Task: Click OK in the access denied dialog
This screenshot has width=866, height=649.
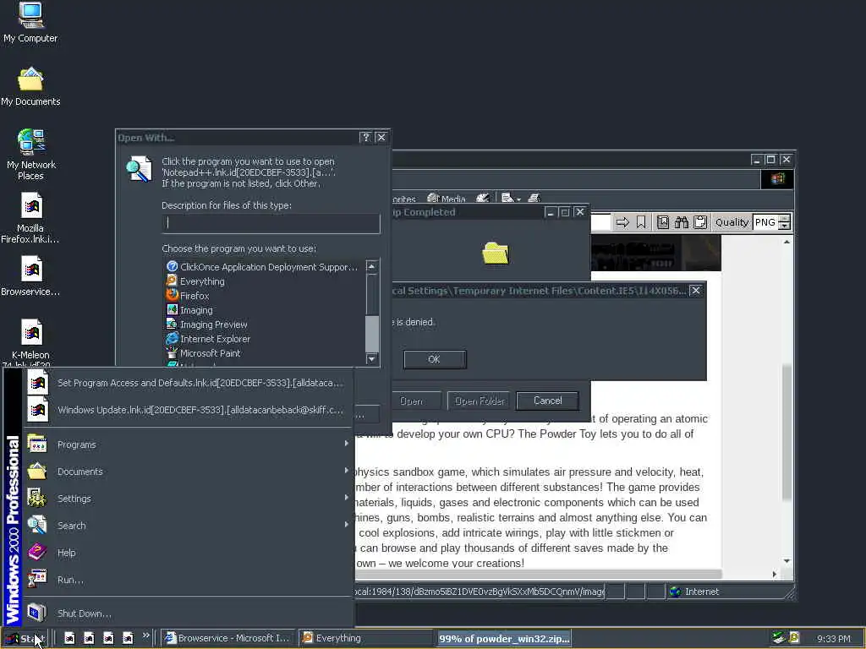Action: click(x=435, y=359)
